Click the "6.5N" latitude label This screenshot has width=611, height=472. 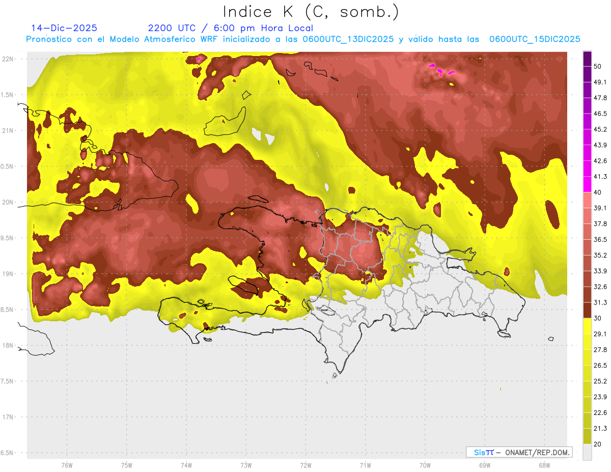pos(7,453)
